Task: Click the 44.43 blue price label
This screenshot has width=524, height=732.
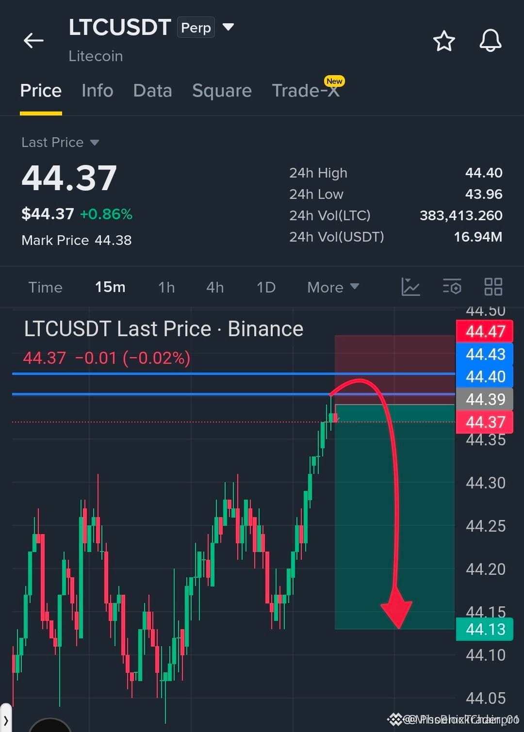Action: [485, 354]
